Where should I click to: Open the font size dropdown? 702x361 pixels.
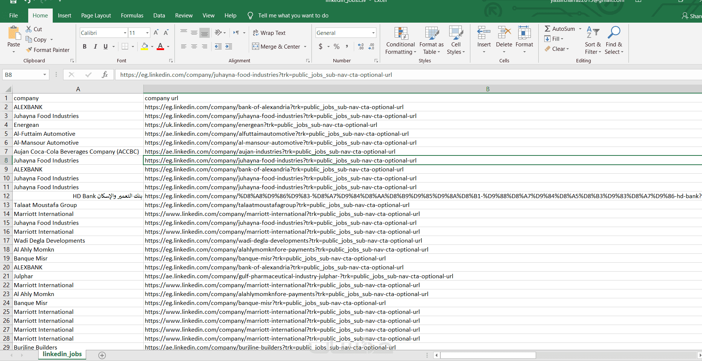147,33
